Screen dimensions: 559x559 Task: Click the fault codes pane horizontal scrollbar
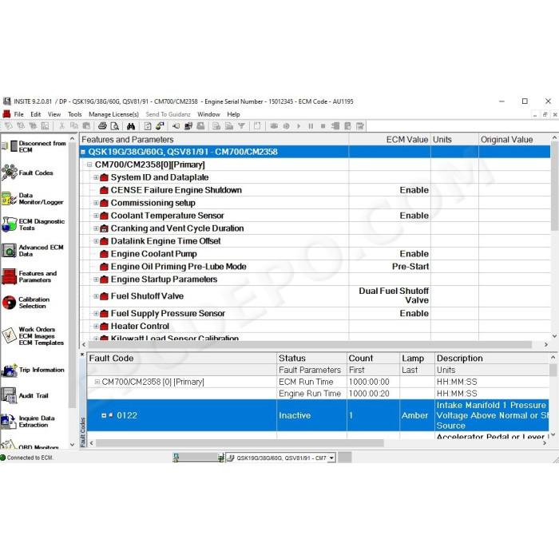pos(240,442)
